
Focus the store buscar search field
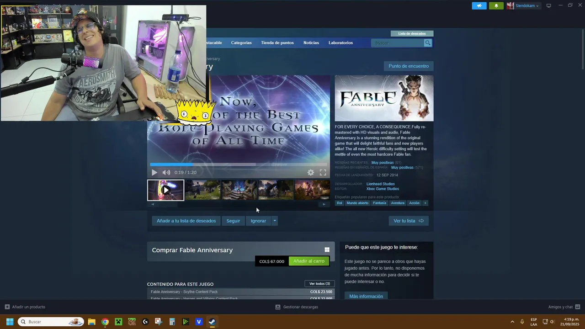[x=399, y=43]
